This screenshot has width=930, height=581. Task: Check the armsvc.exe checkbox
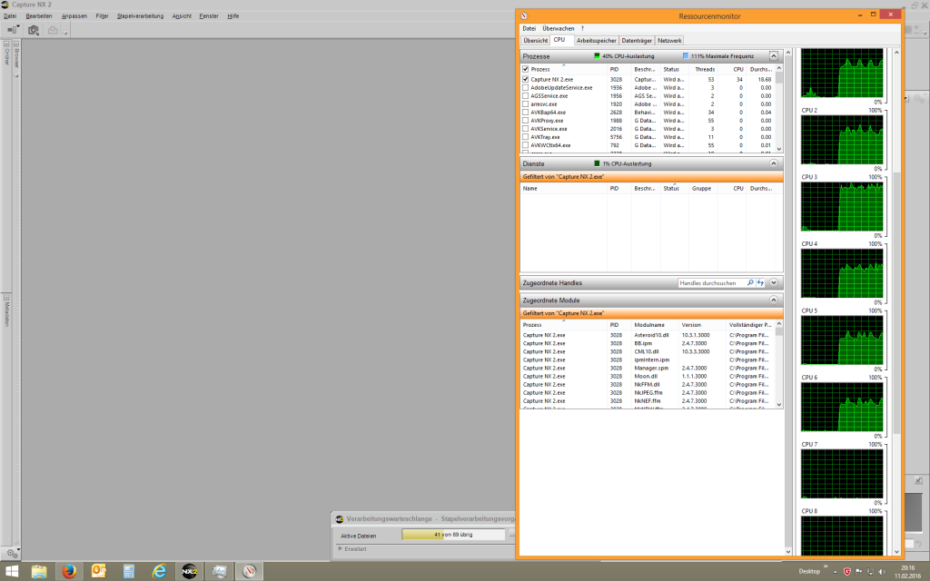tap(526, 103)
